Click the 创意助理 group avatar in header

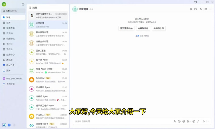[75, 9]
